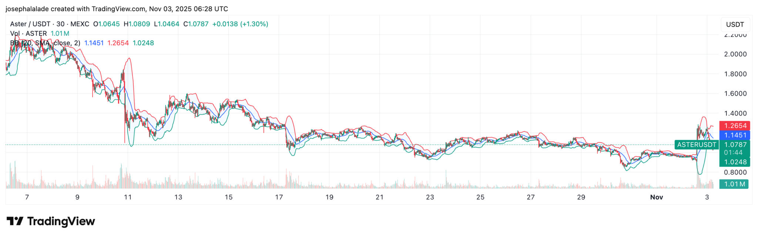Image resolution: width=758 pixels, height=238 pixels.
Task: Click the ASTERUSDT last price tag
Action: coord(696,145)
